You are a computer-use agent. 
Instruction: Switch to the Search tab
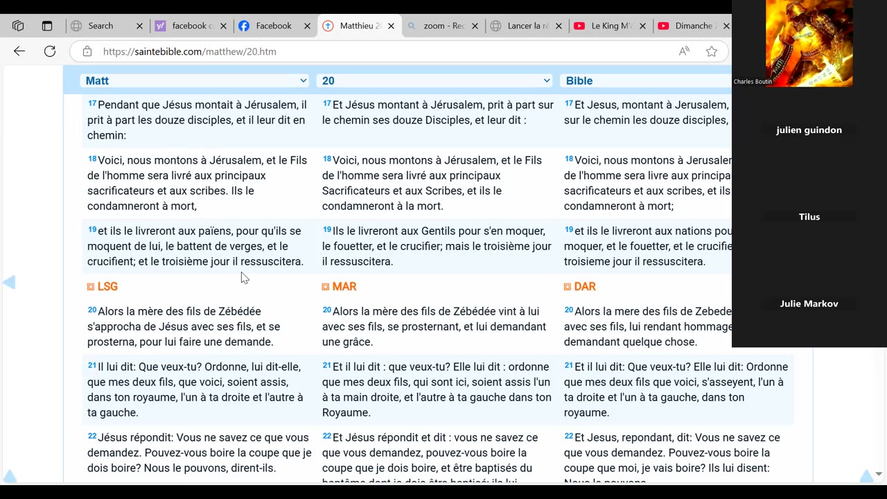(100, 26)
